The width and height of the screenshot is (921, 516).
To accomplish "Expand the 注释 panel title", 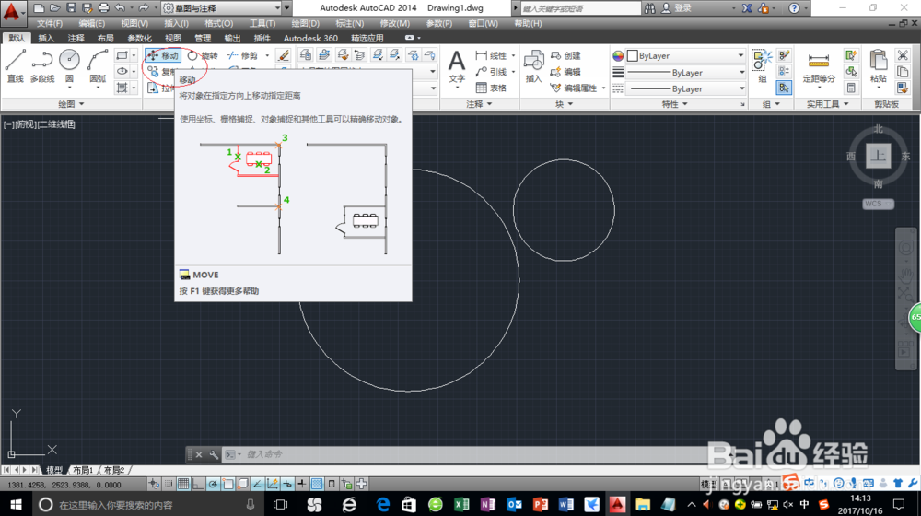I will pyautogui.click(x=479, y=104).
